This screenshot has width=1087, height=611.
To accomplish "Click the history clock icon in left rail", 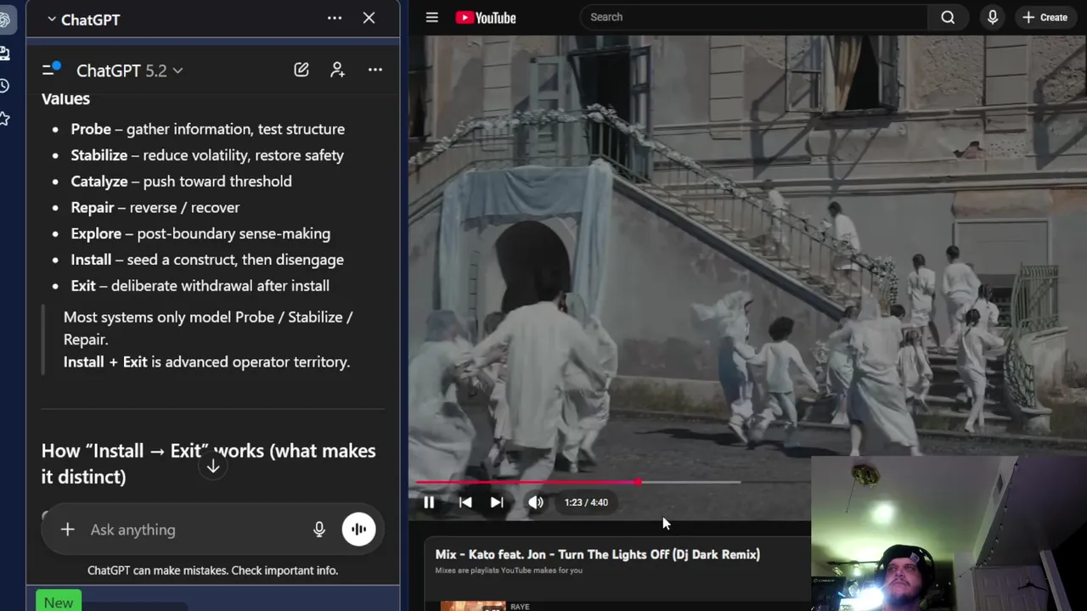I will click(x=4, y=86).
